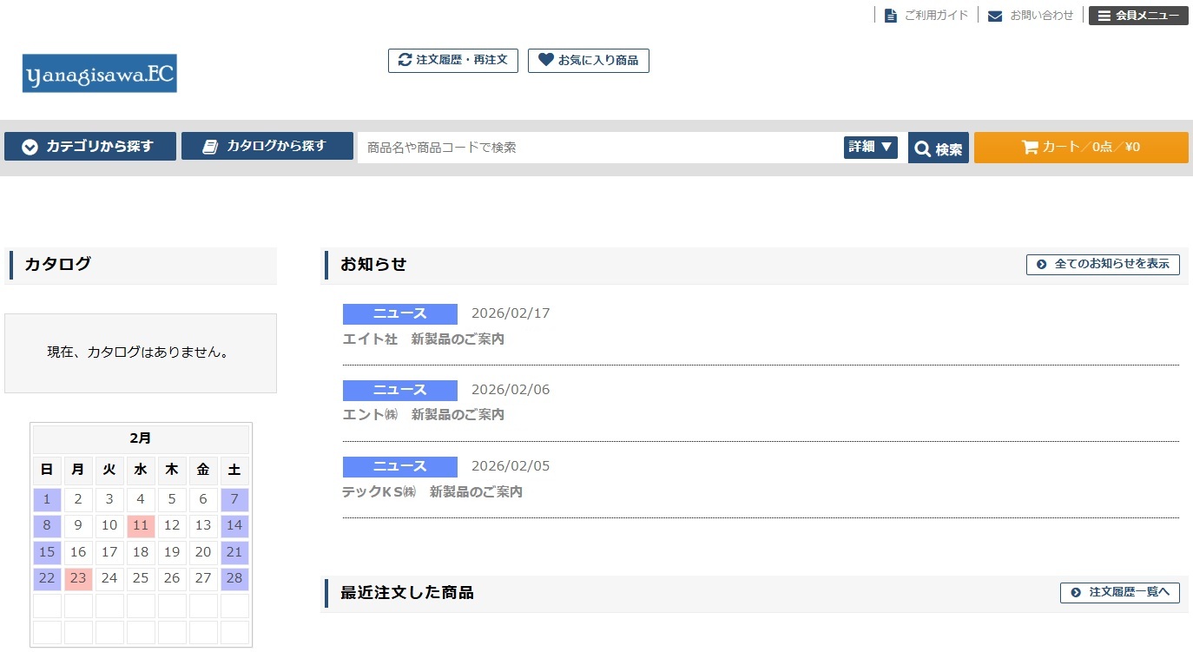Open the エント㈱ 新製品のご案内 news
The image size is (1193, 652).
424,415
